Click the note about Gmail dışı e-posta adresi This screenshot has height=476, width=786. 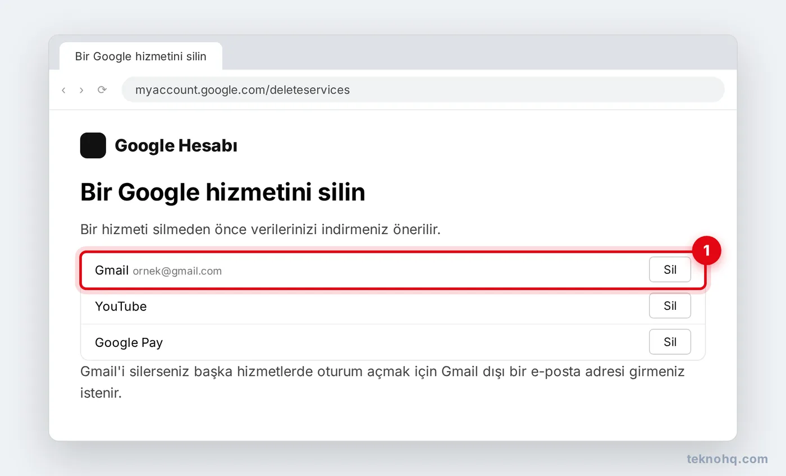(382, 382)
